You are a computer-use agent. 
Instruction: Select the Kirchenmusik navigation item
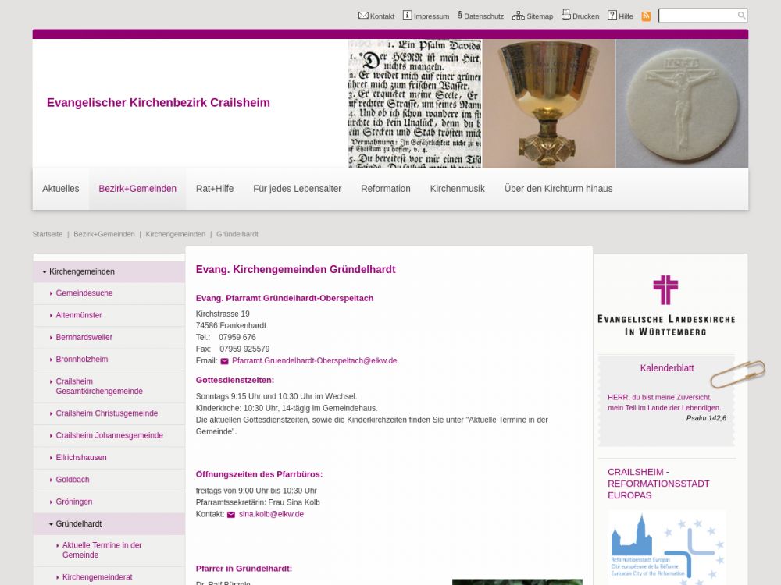tap(457, 189)
